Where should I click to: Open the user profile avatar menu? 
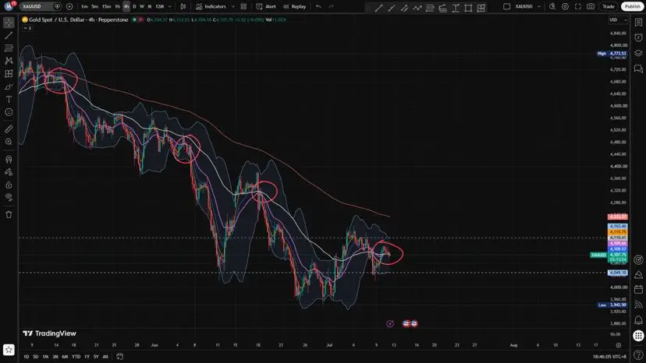click(x=9, y=6)
